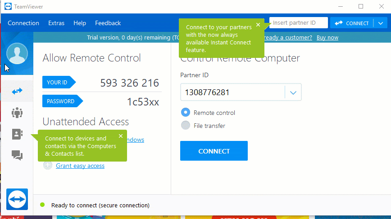Close the Instant Connect tooltip

tap(258, 25)
